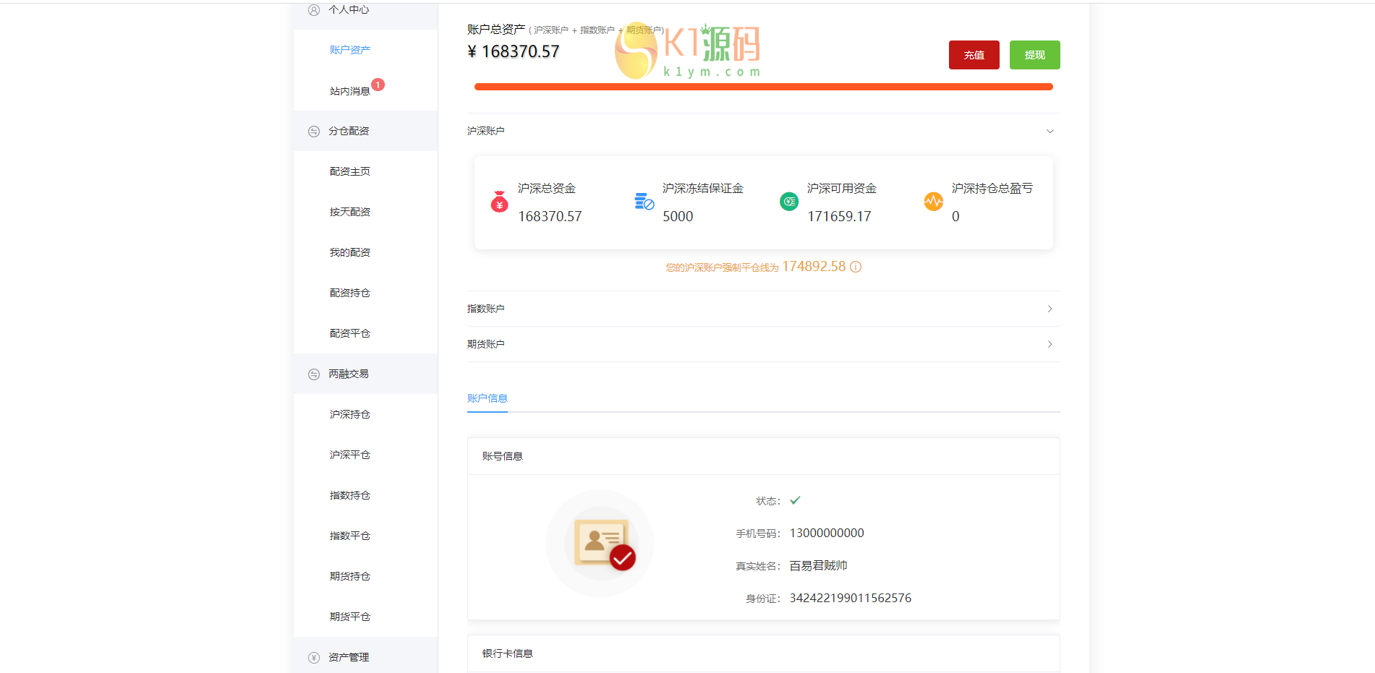The height and width of the screenshot is (673, 1375).
Task: Click the 沪深持仓总盈亏 value 0
Action: click(x=955, y=216)
